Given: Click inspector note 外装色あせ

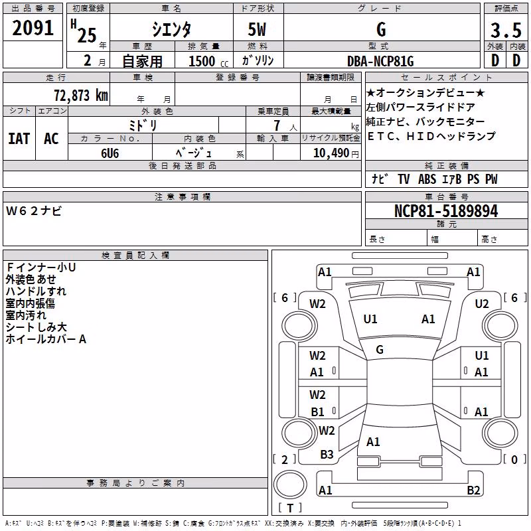Looking at the screenshot, I should coord(31,279).
